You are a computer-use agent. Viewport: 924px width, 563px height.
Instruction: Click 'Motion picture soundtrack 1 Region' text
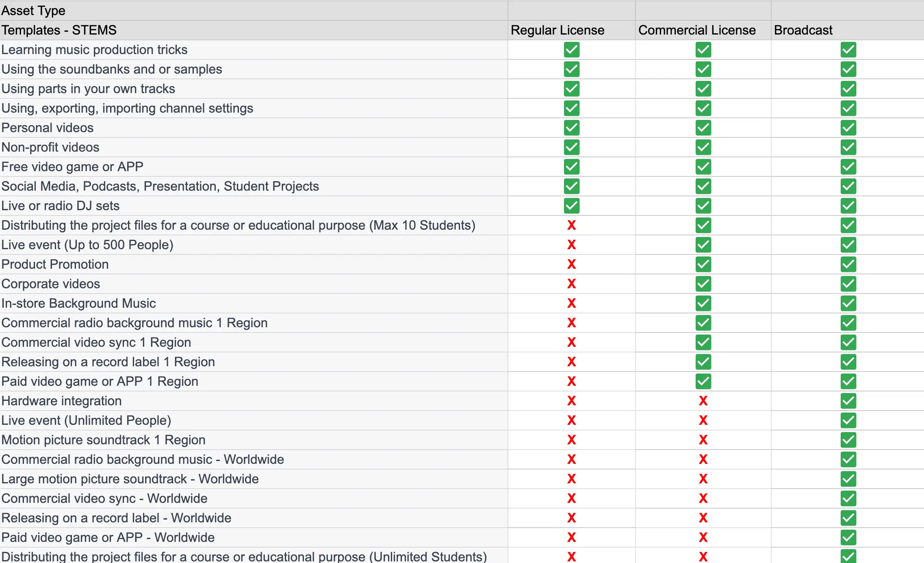pos(103,440)
